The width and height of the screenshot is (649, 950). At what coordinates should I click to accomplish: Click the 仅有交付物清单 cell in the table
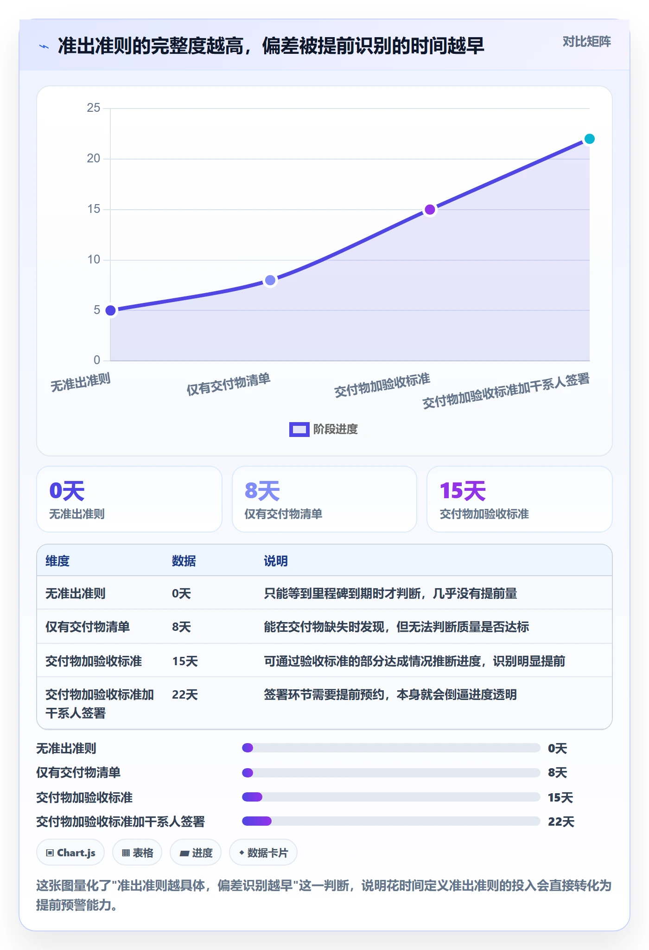(88, 627)
